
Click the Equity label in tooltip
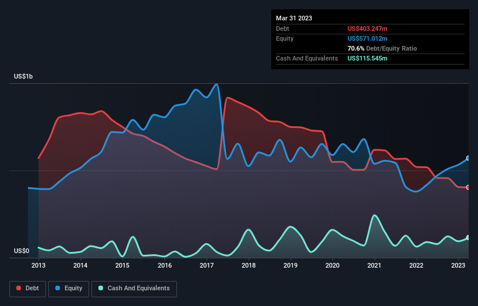[x=285, y=38]
